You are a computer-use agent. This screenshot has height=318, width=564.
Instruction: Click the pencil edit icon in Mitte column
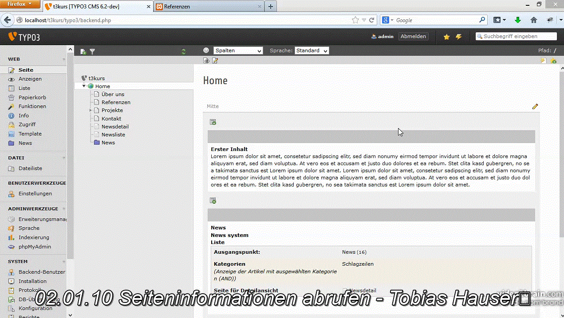(x=535, y=106)
